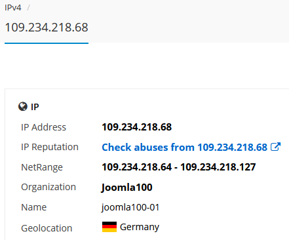Click the IP section heading text
The height and width of the screenshot is (240, 289).
pyautogui.click(x=35, y=107)
